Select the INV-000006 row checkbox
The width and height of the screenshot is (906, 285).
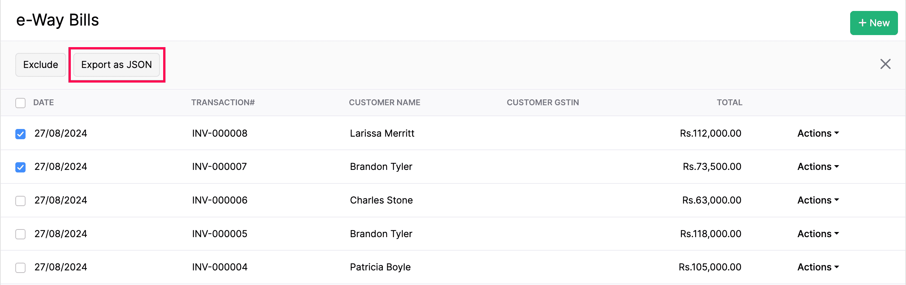20,201
